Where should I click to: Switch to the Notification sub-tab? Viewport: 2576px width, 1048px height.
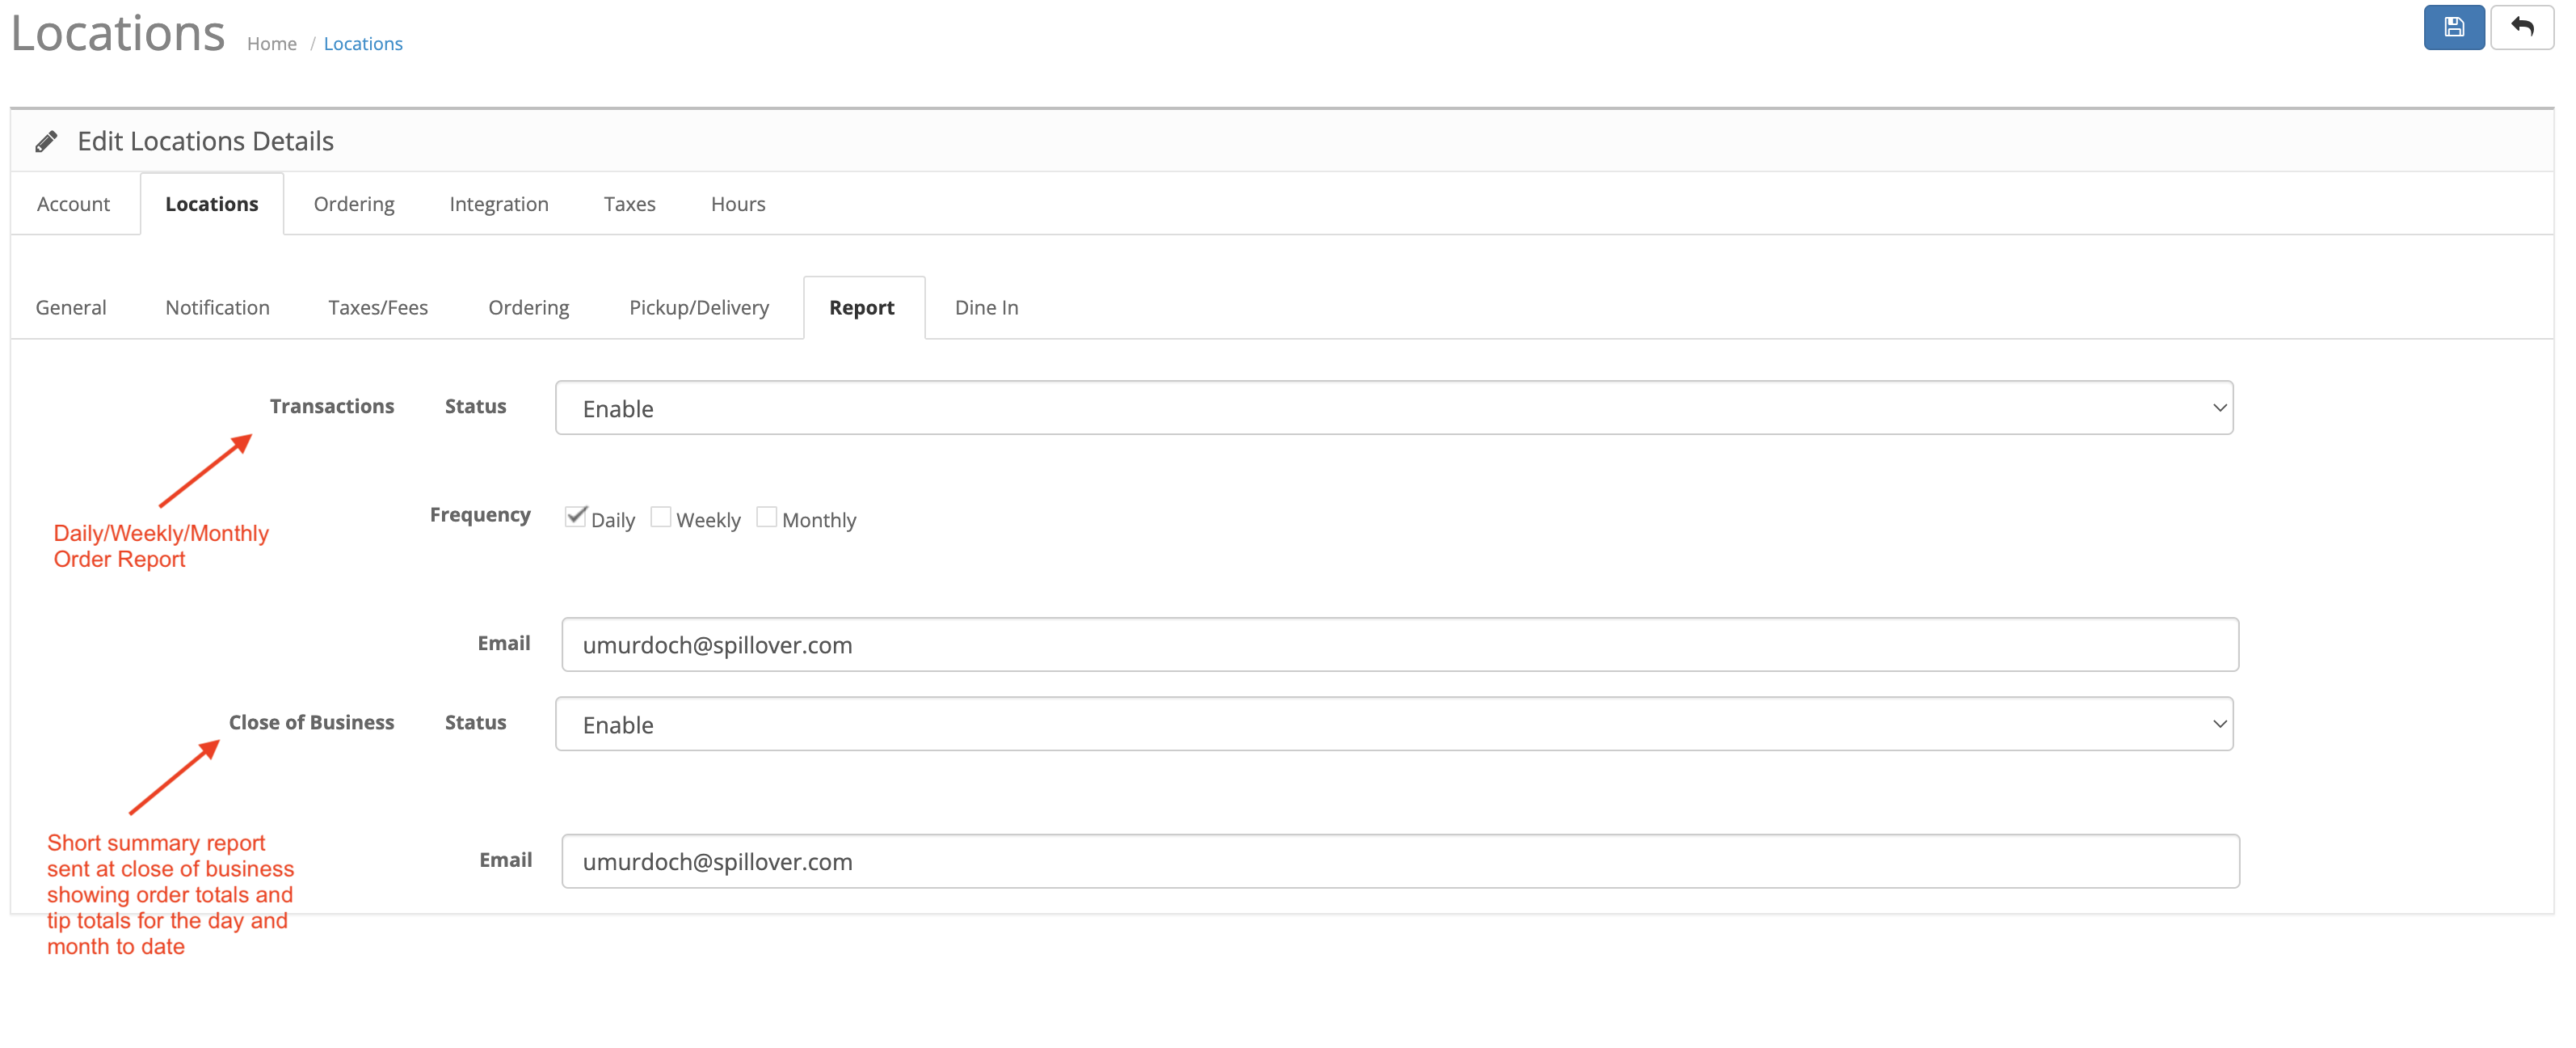pyautogui.click(x=218, y=307)
